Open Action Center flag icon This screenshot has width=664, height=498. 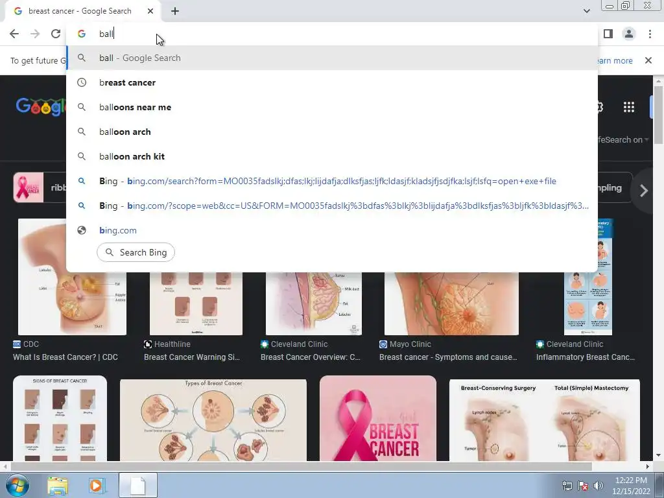[583, 486]
